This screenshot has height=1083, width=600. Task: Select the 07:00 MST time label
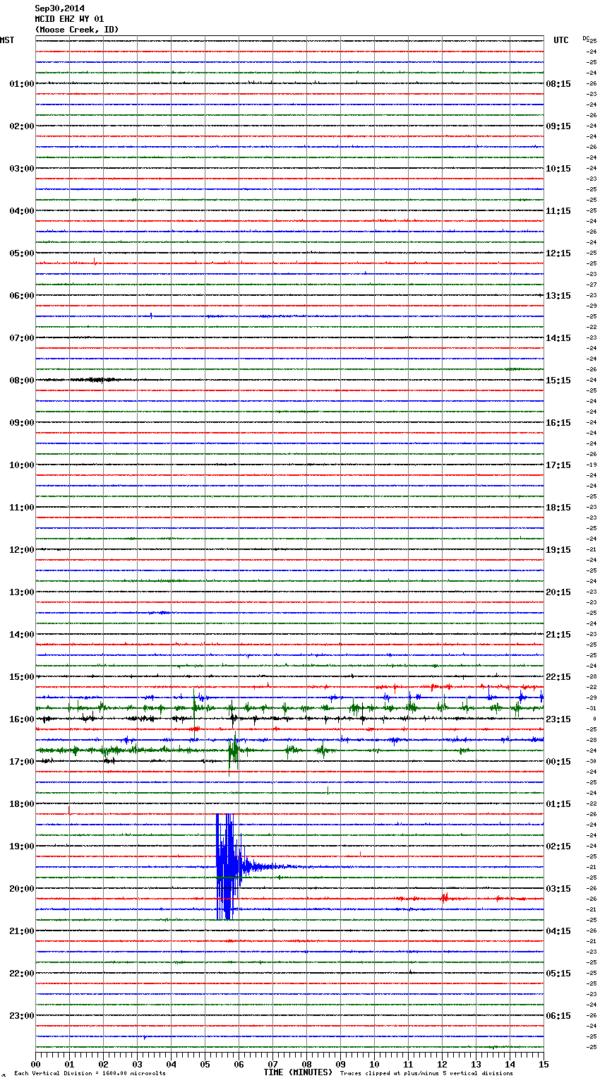point(22,338)
